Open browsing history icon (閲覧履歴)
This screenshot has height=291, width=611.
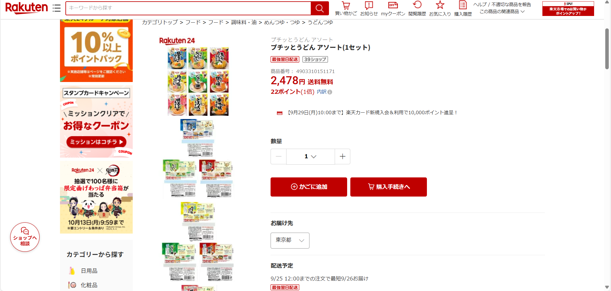[x=417, y=8]
